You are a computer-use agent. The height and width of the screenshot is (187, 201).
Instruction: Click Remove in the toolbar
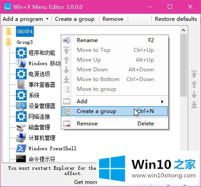coord(113,19)
